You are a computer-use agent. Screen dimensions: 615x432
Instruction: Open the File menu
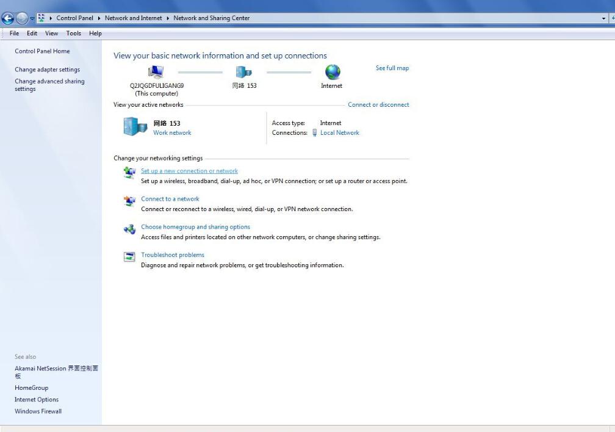coord(14,34)
